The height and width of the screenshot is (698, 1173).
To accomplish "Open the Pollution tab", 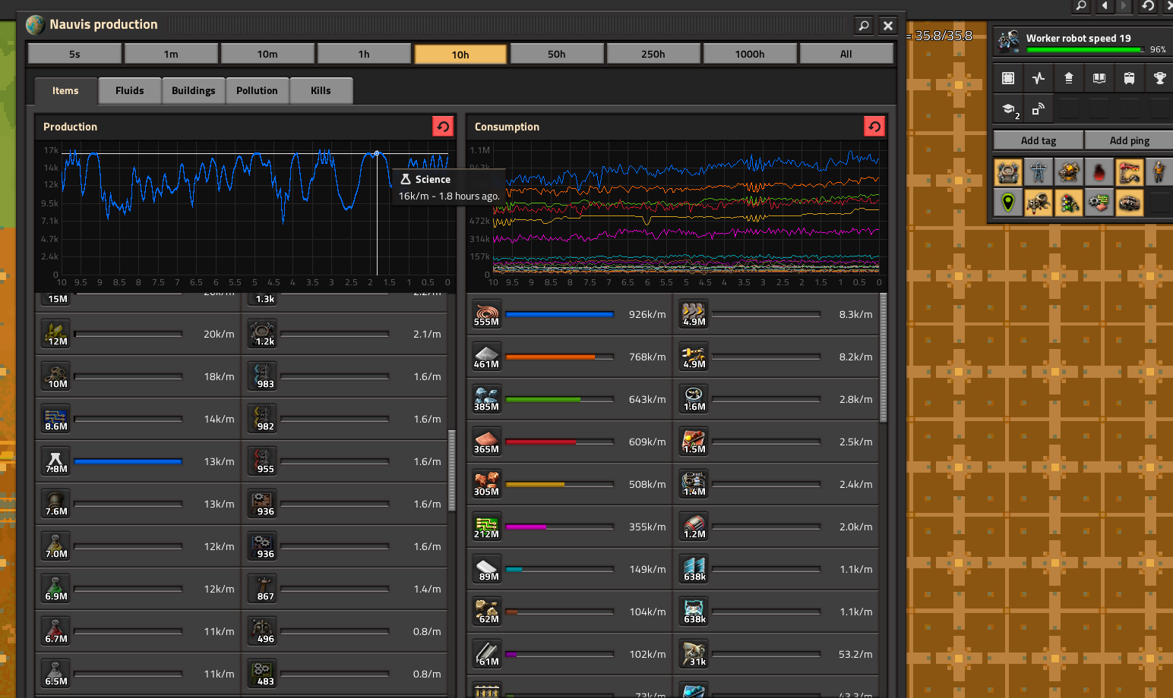I will click(x=257, y=90).
